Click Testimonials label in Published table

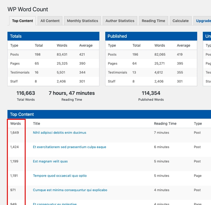click(118, 72)
